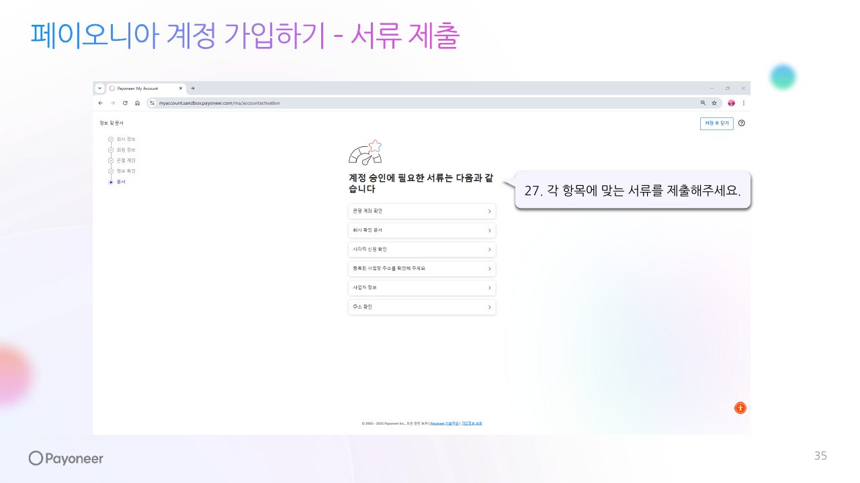Expand the 사업자 정보 row

(422, 288)
